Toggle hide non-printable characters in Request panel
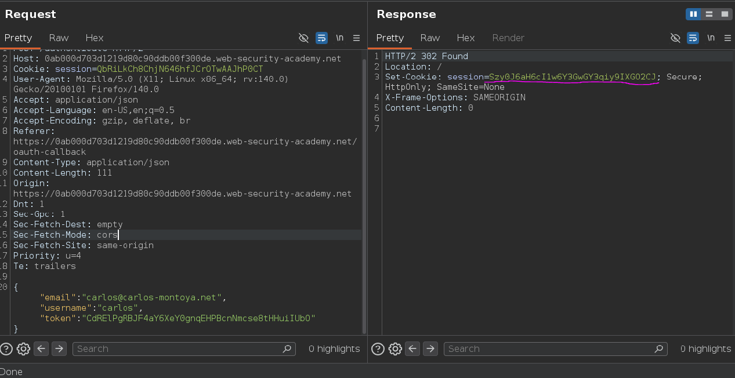Viewport: 735px width, 378px height. click(x=303, y=38)
